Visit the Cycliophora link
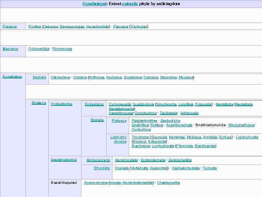This screenshot has height=197, width=262. [141, 129]
